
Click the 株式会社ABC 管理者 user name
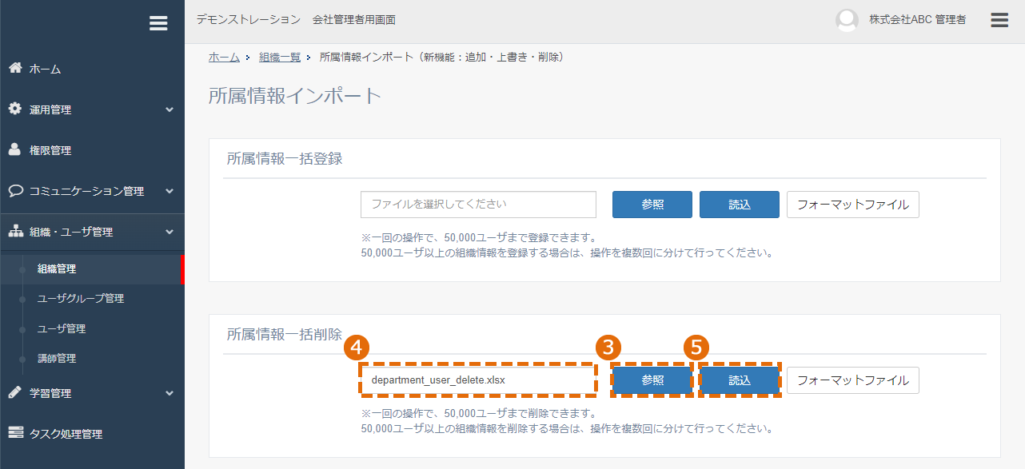(x=918, y=20)
